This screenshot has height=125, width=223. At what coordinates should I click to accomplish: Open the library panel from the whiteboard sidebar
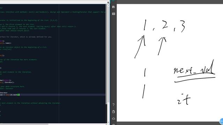(113, 7)
